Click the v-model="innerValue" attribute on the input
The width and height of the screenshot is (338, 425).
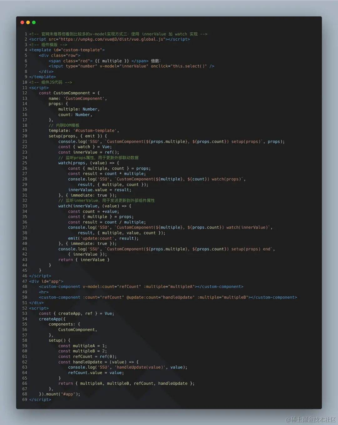pyautogui.click(x=124, y=66)
